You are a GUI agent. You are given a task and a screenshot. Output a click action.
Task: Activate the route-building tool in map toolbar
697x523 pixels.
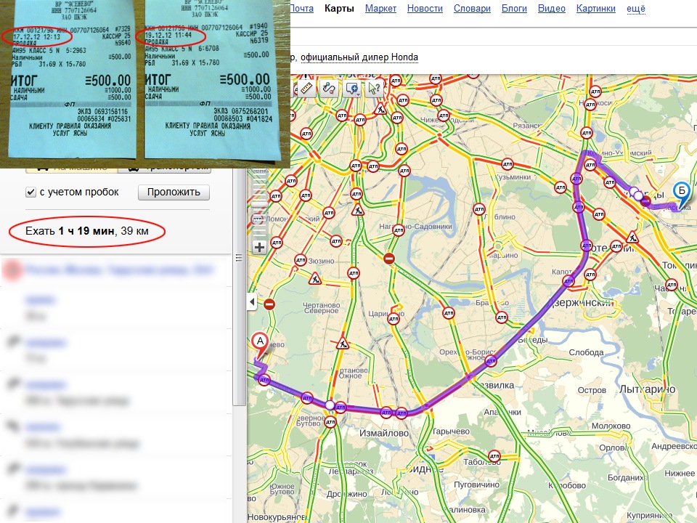point(329,89)
